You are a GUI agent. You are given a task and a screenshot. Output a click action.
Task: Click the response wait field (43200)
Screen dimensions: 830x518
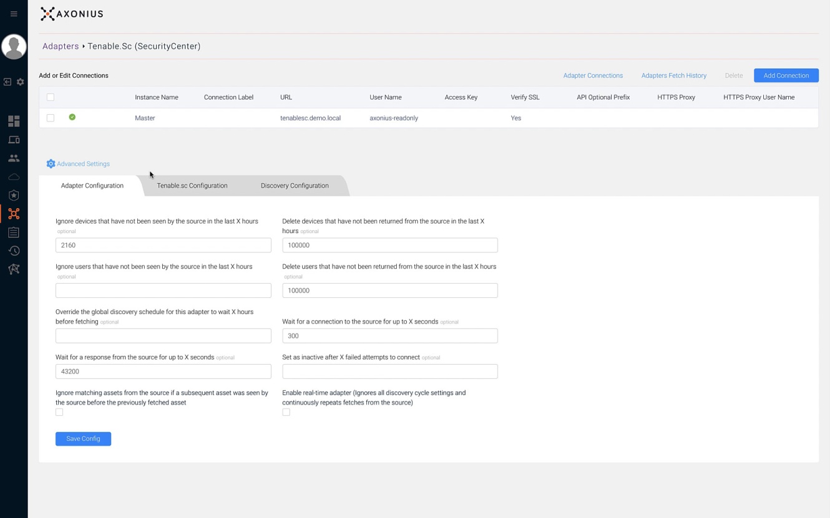coord(164,372)
